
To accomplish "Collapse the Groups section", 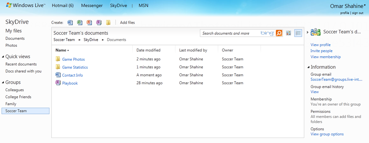I will (x=3, y=82).
